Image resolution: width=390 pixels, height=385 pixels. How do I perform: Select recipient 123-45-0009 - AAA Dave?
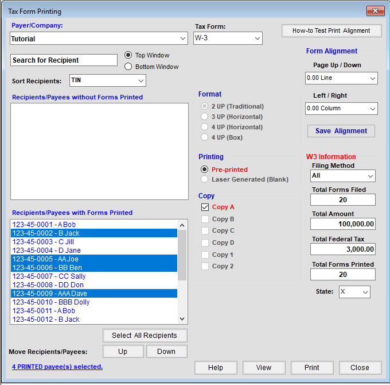point(94,293)
